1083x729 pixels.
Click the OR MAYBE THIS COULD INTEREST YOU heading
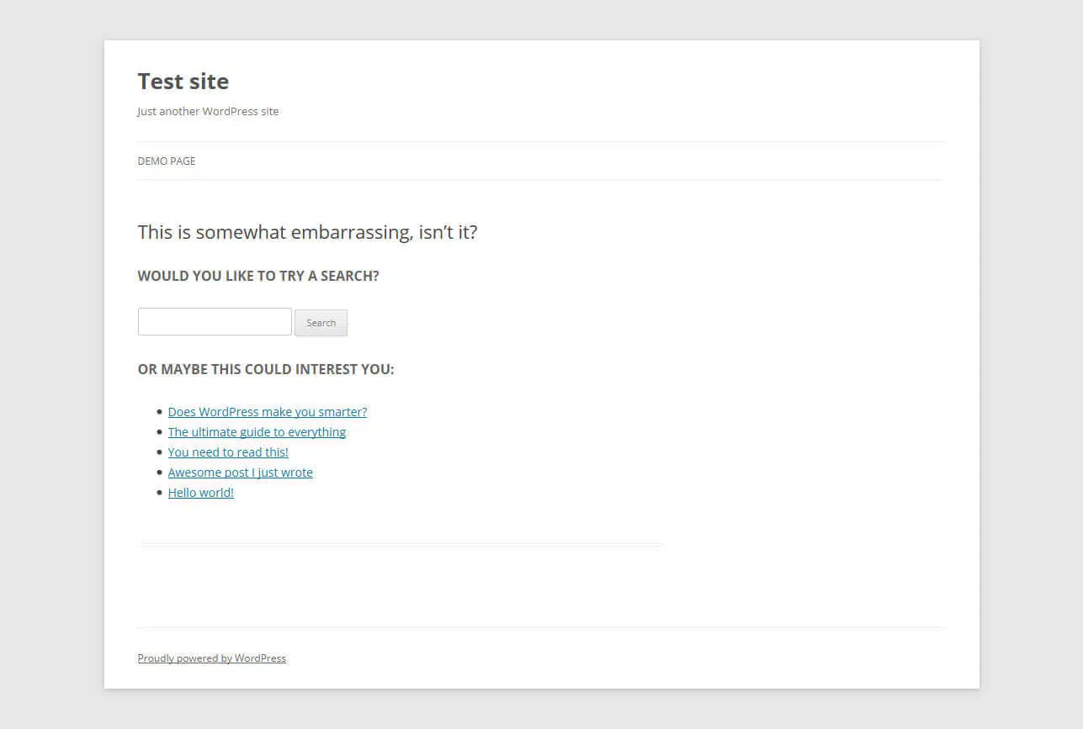click(265, 369)
